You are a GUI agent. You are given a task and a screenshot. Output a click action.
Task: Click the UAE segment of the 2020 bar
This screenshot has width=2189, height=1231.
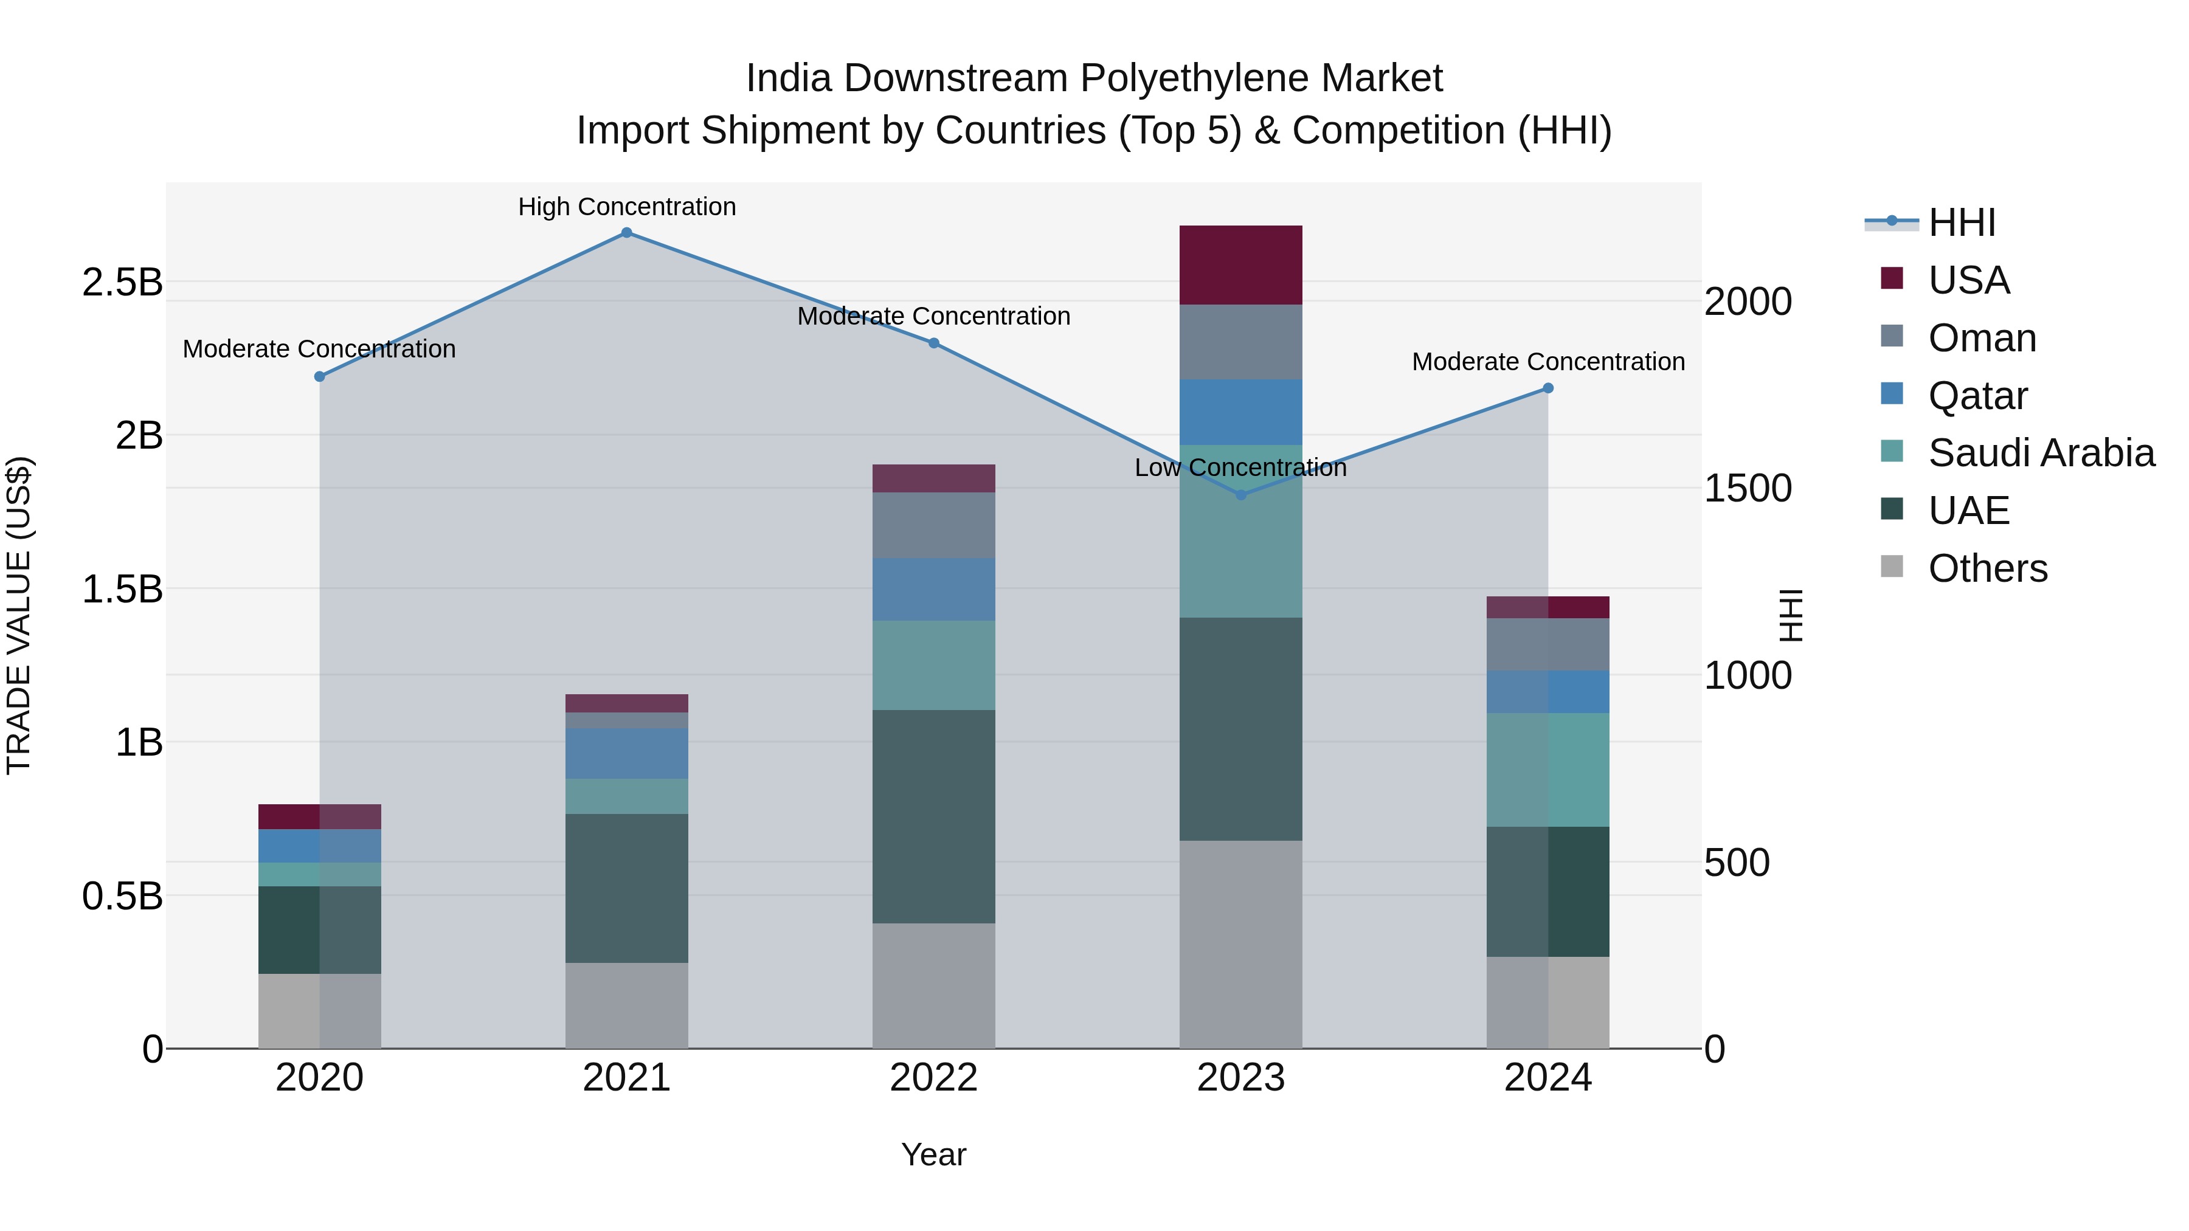pos(319,930)
